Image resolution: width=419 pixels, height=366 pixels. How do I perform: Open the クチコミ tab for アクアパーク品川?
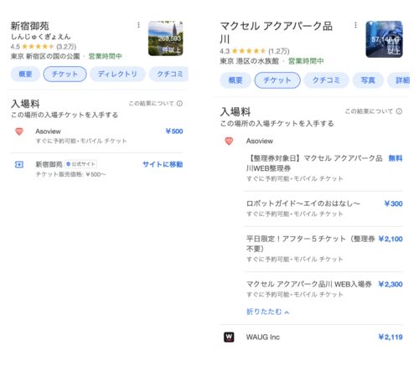(x=326, y=80)
